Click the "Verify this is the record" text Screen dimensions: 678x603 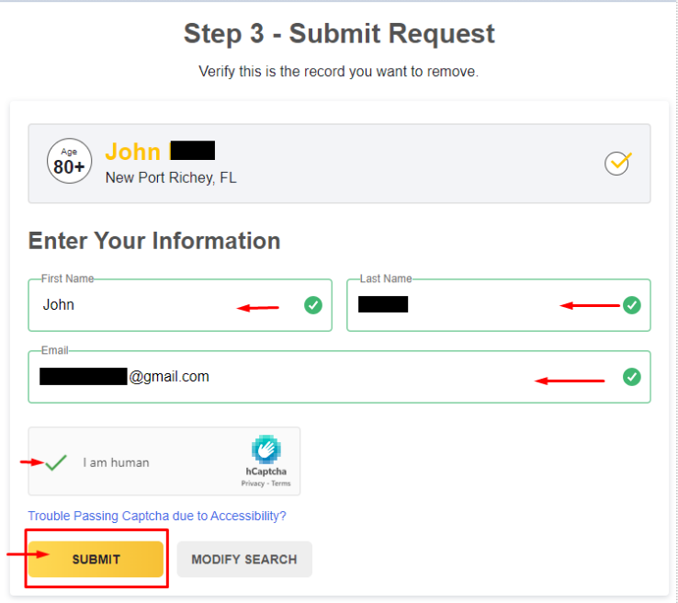point(339,72)
